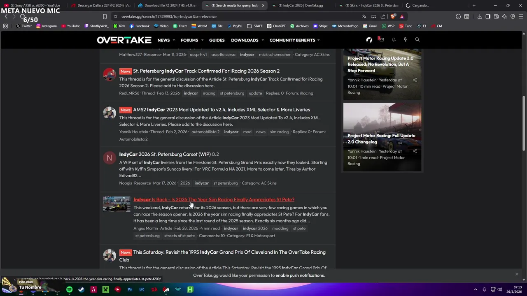Screen dimensions: 527x296
Task: Open the site search magnifier icon
Action: [x=417, y=40]
